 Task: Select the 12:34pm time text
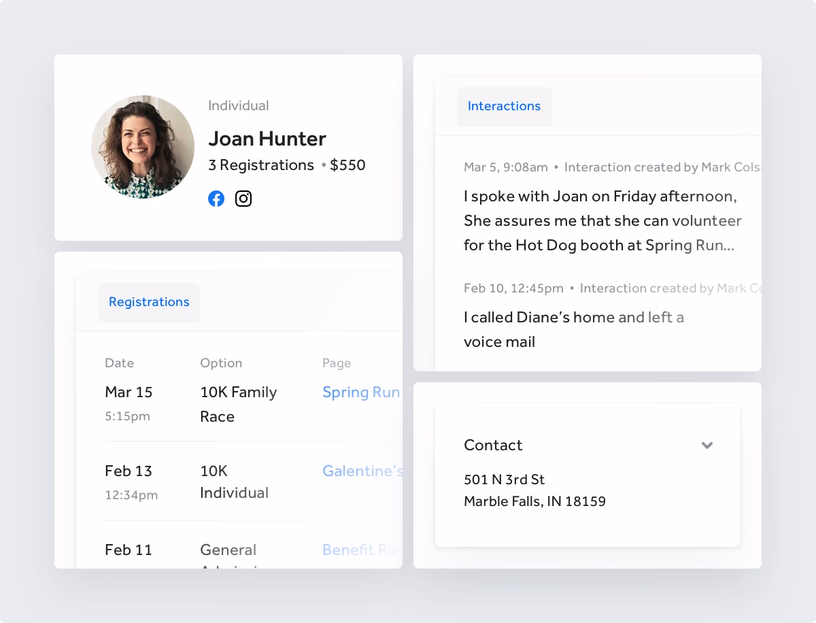[x=131, y=495]
